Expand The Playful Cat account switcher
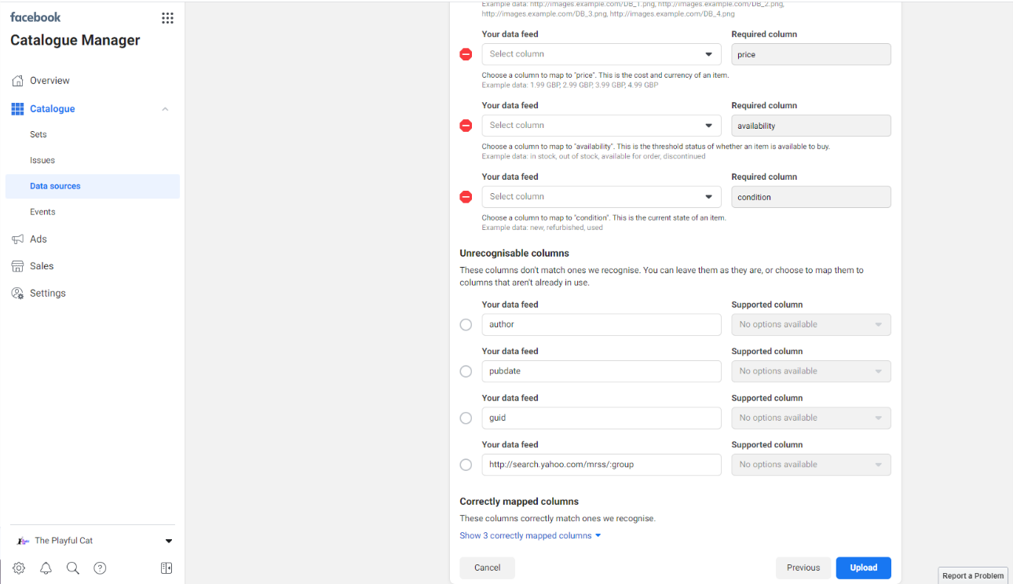Screen dimensions: 1013x584 click(168, 541)
